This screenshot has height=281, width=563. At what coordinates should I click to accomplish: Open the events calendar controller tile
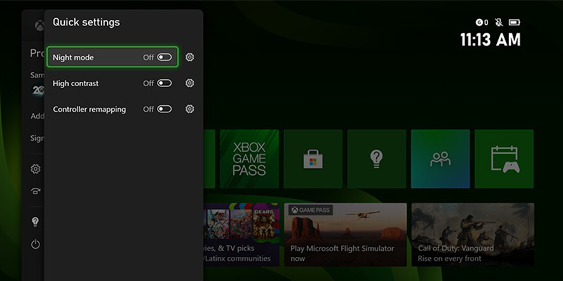504,159
